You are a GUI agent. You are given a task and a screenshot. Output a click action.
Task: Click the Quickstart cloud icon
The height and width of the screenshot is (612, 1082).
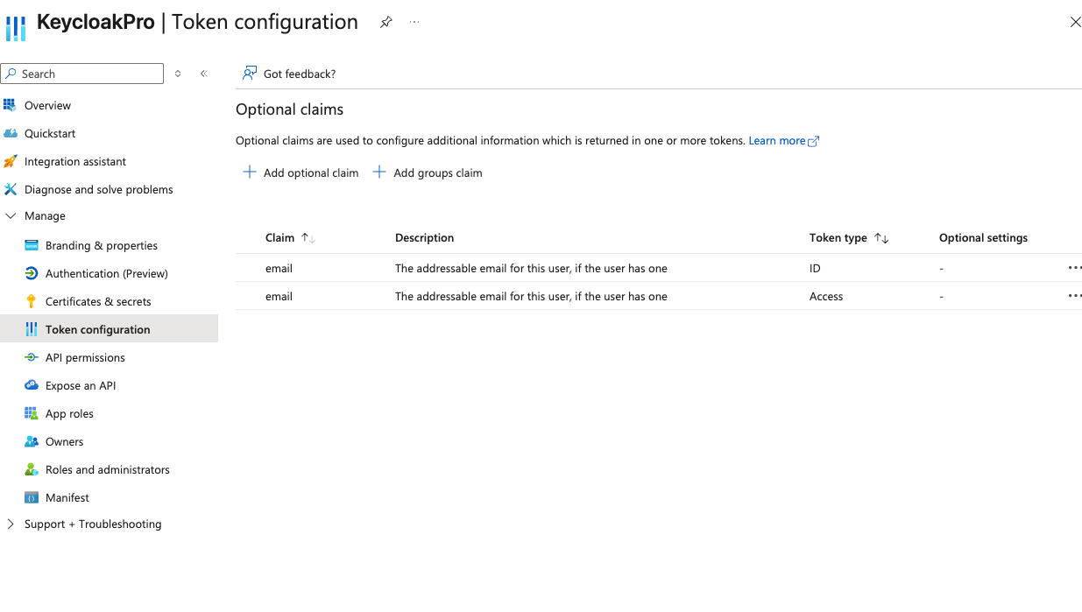(x=10, y=133)
